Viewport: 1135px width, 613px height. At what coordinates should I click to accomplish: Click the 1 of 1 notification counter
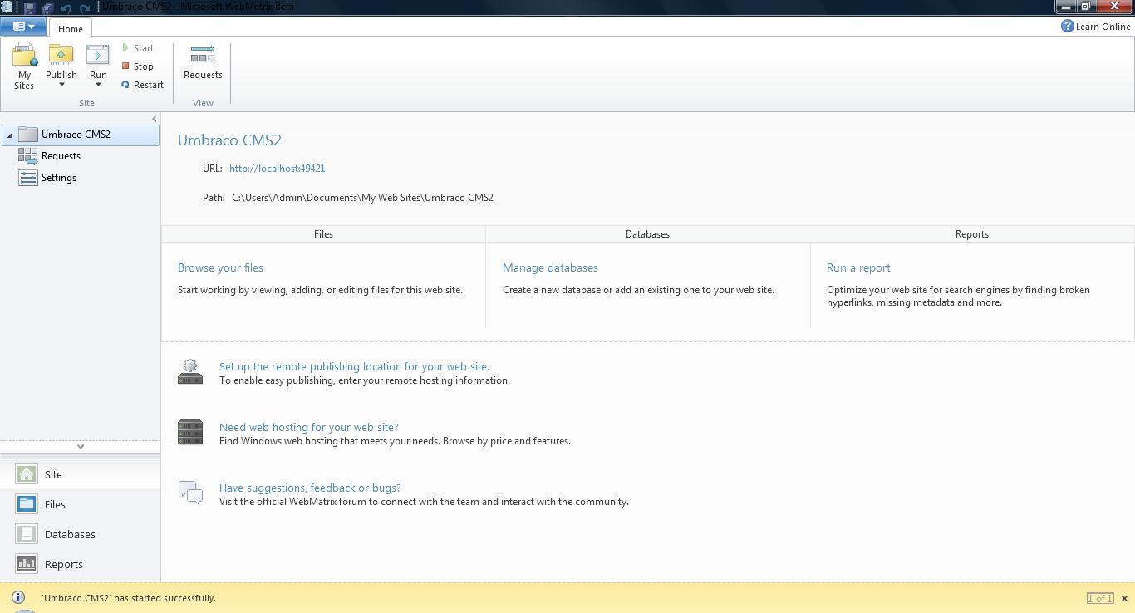pyautogui.click(x=1099, y=598)
